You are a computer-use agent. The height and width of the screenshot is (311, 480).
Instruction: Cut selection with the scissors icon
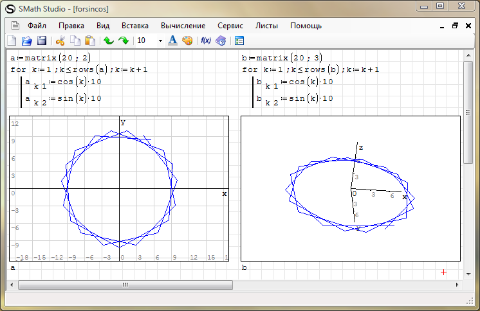click(60, 40)
